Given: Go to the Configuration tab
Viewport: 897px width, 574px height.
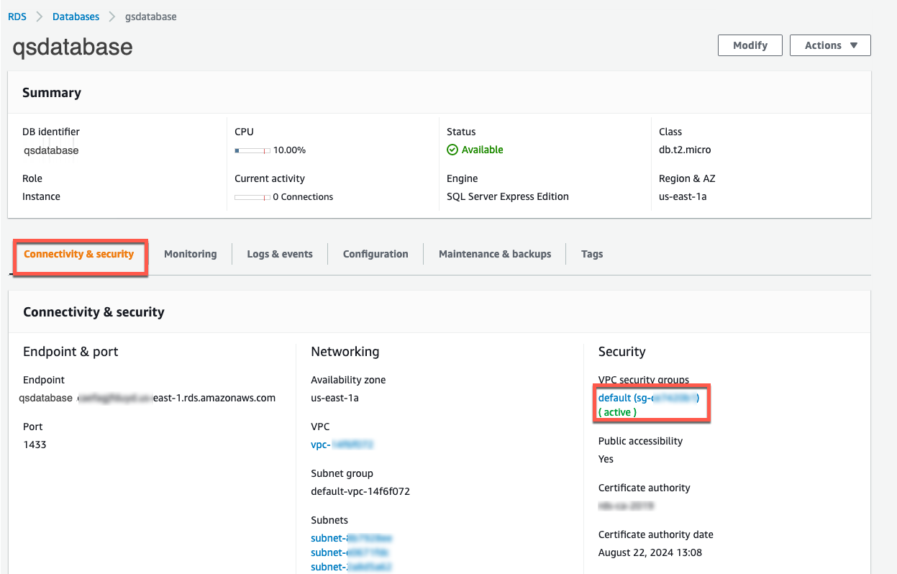Looking at the screenshot, I should 375,254.
